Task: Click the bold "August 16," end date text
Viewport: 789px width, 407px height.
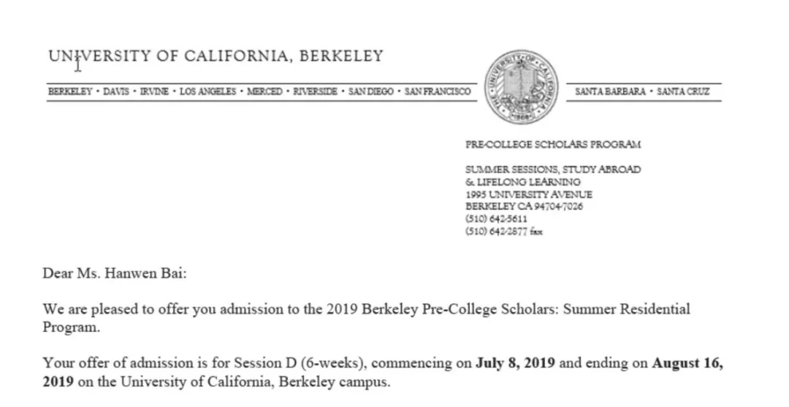Action: (x=687, y=362)
